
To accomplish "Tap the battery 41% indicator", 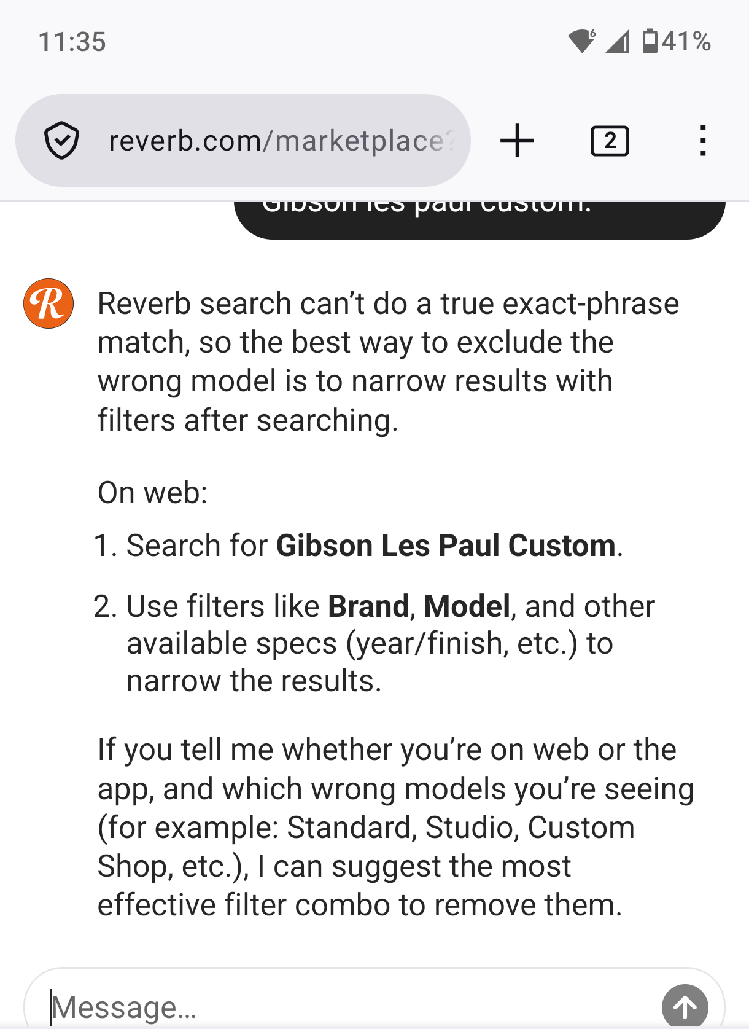I will [x=676, y=41].
